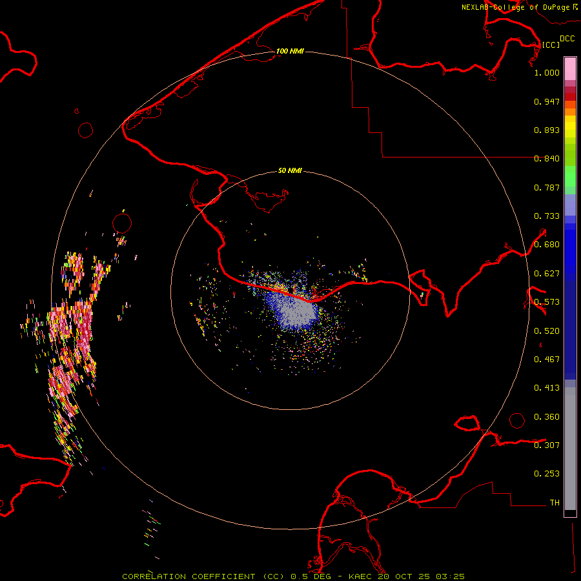Click the bright green color bar segment
This screenshot has width=581, height=581.
click(570, 176)
